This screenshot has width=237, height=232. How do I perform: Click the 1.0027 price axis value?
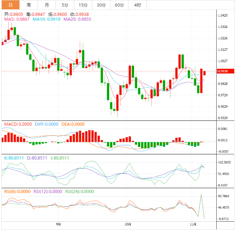pyautogui.click(x=222, y=61)
